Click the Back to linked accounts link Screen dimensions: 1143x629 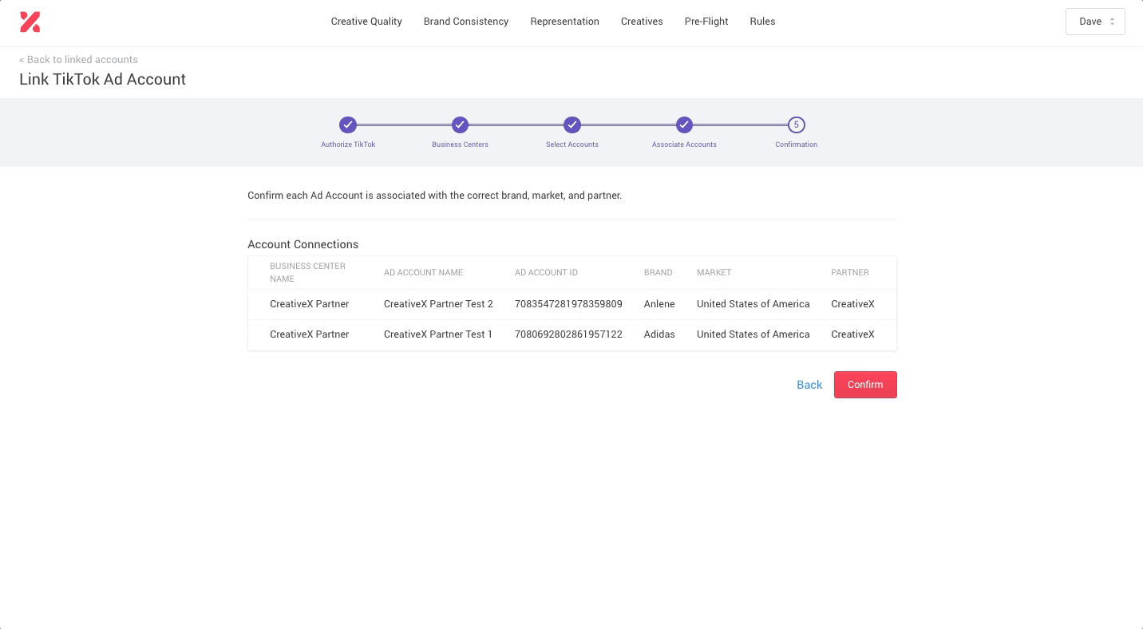click(78, 60)
